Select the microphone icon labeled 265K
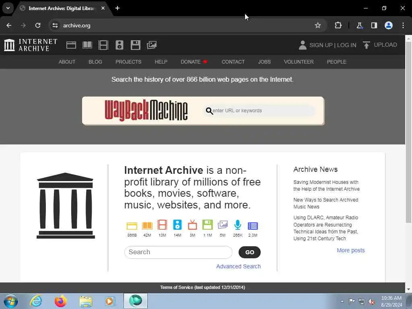The height and width of the screenshot is (309, 412). pos(238,225)
